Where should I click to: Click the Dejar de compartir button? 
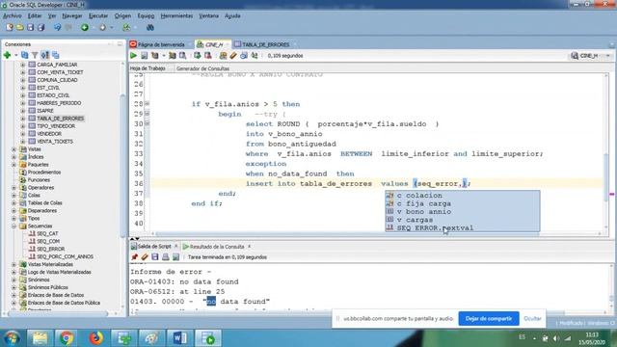pyautogui.click(x=489, y=318)
